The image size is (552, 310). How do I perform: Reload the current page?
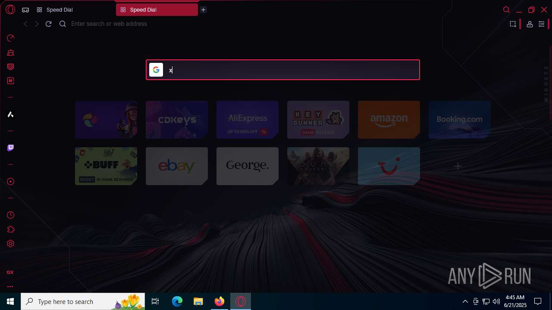48,24
